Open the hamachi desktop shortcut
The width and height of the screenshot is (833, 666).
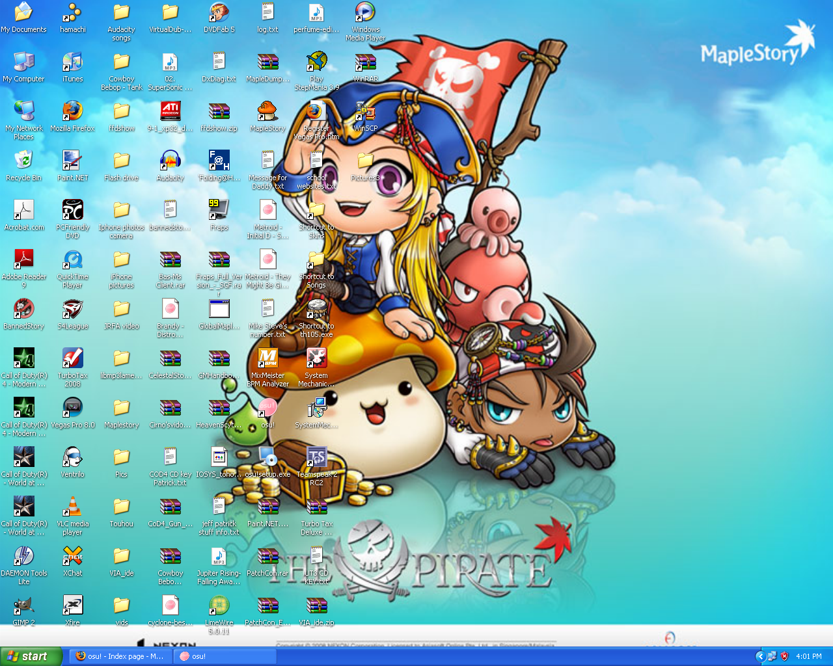tap(72, 12)
